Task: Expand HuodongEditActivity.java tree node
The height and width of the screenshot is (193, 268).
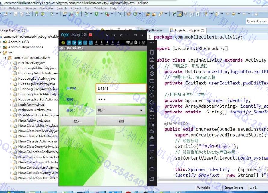Action: (x=10, y=79)
